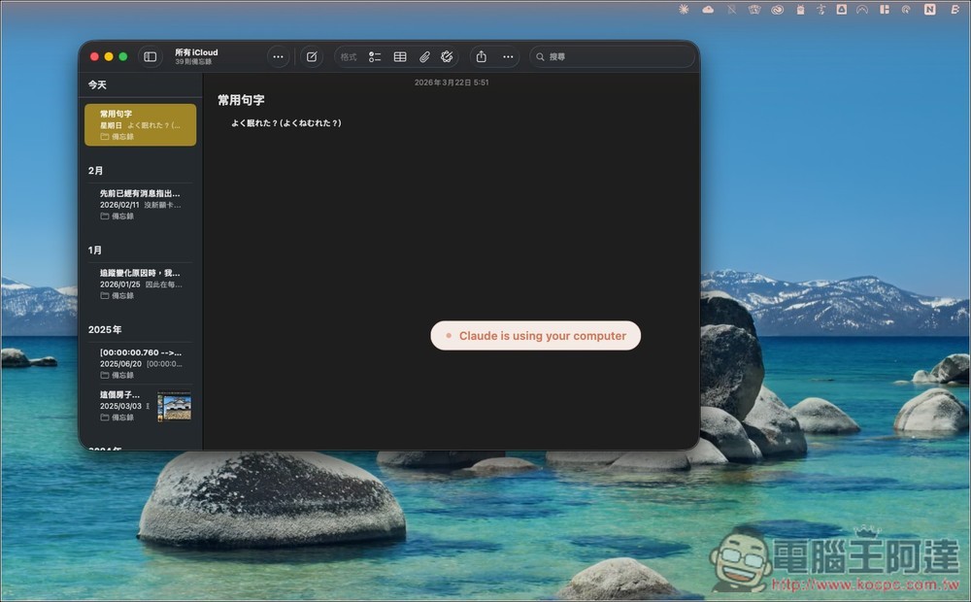Compose a new note with the pencil icon

pos(311,56)
